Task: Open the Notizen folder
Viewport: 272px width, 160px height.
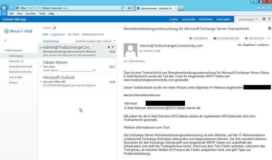Action: (13, 83)
